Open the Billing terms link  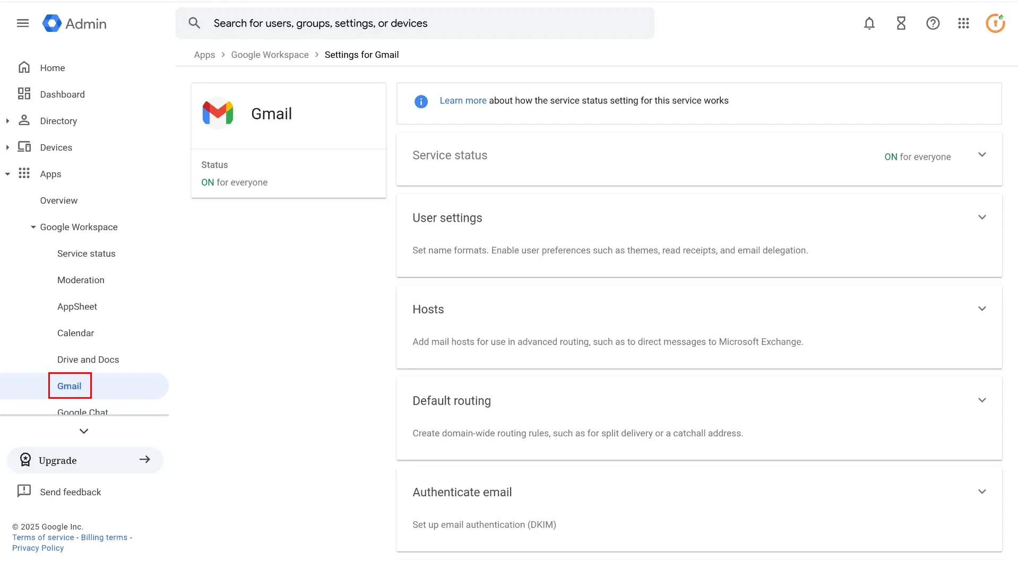click(x=104, y=537)
